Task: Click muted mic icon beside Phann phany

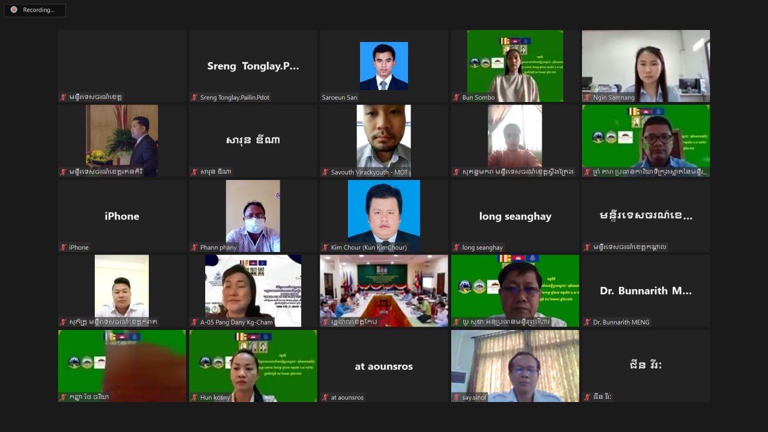Action: coord(194,247)
